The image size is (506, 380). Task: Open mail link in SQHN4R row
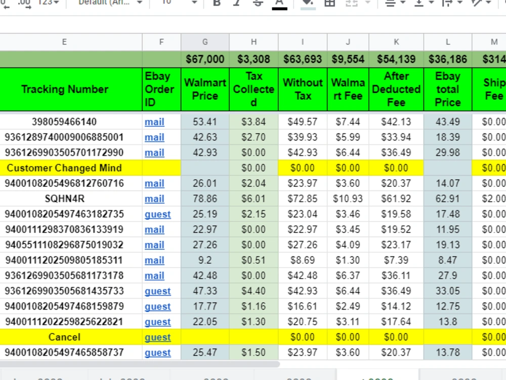(154, 199)
